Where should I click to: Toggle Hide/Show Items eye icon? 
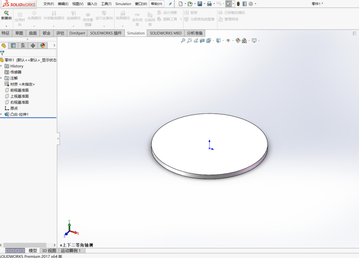[228, 40]
